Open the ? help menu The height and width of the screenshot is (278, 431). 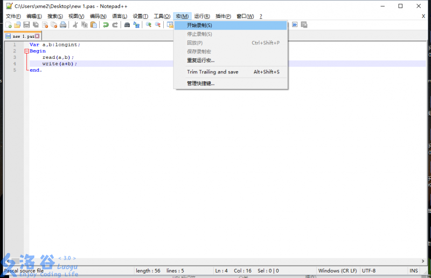pos(261,16)
